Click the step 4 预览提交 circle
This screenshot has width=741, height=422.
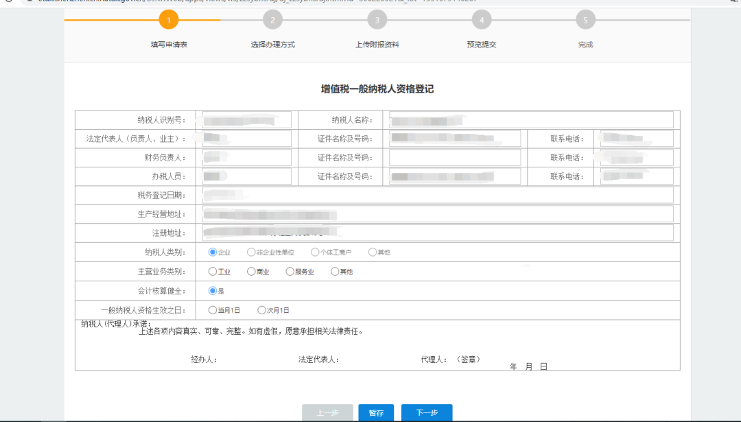click(x=482, y=20)
